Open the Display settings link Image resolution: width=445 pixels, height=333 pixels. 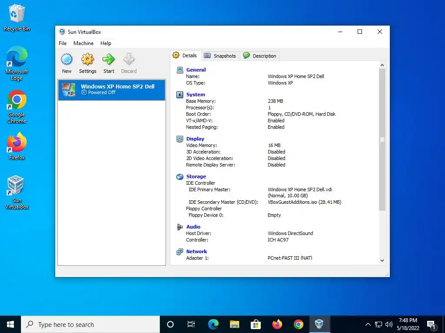click(195, 139)
